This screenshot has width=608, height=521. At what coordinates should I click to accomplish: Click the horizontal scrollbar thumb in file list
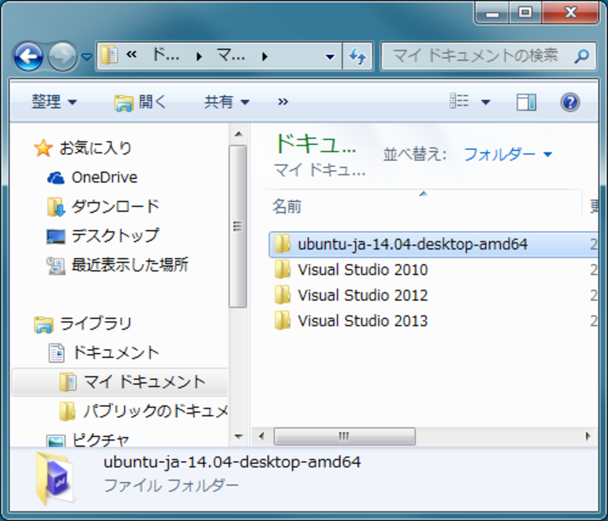[x=344, y=436]
